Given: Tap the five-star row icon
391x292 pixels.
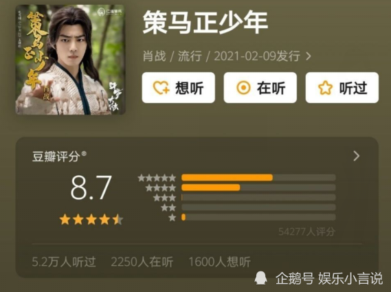Looking at the screenshot, I should [x=157, y=178].
